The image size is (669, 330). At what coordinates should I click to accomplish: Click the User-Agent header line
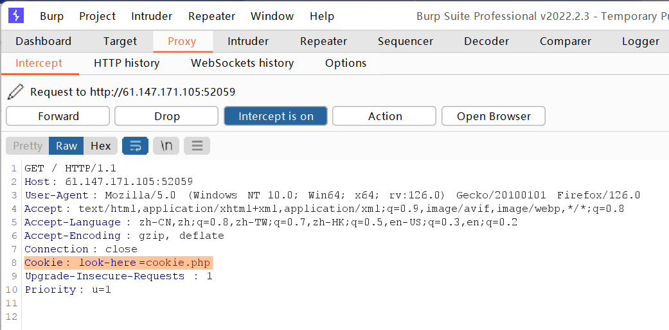332,195
